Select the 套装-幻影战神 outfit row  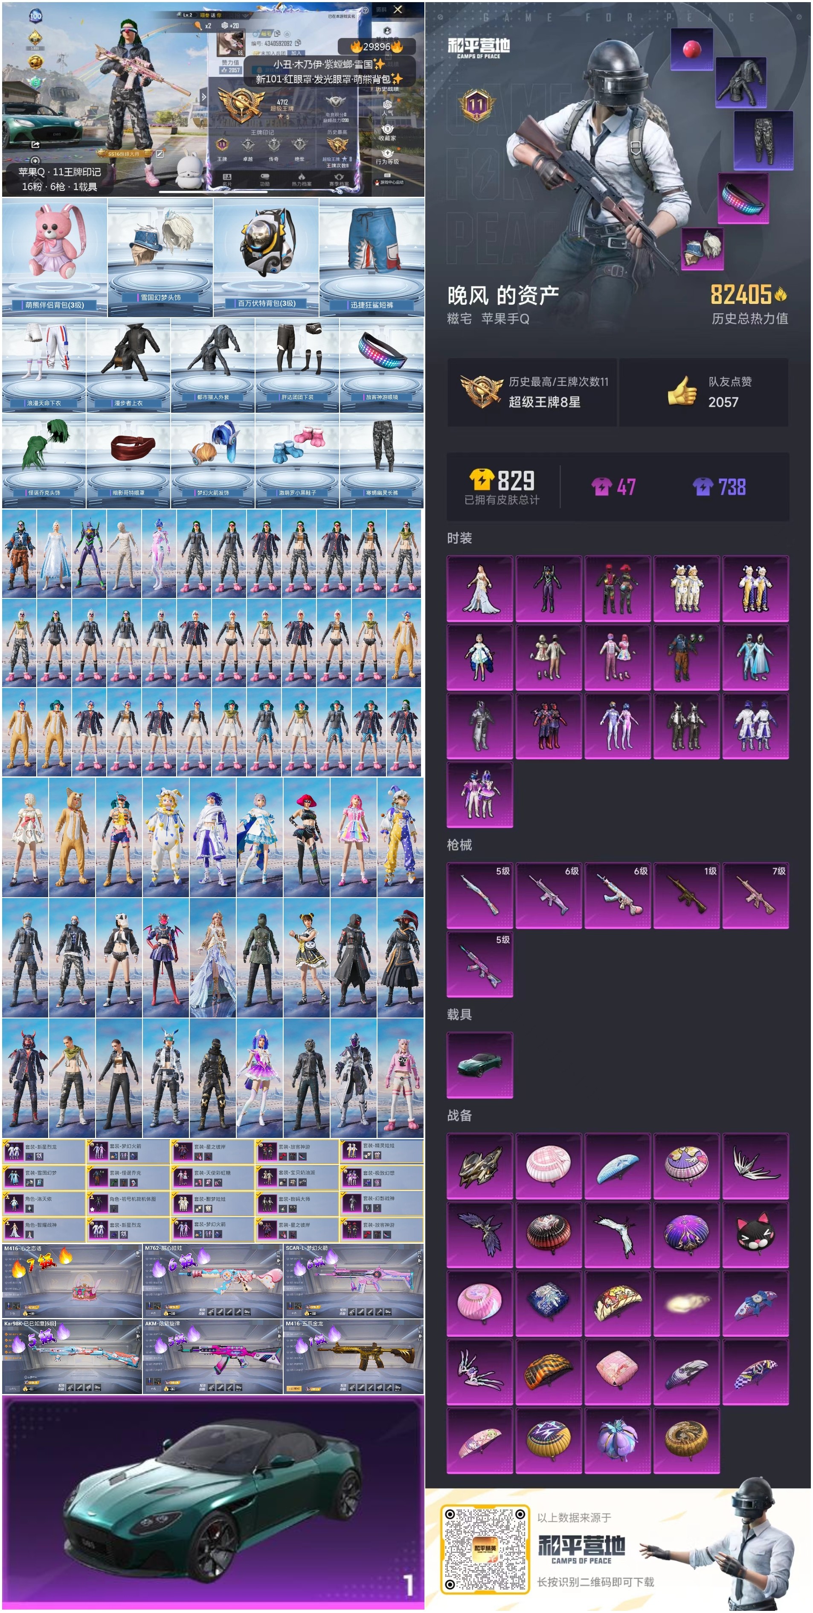tap(382, 1203)
